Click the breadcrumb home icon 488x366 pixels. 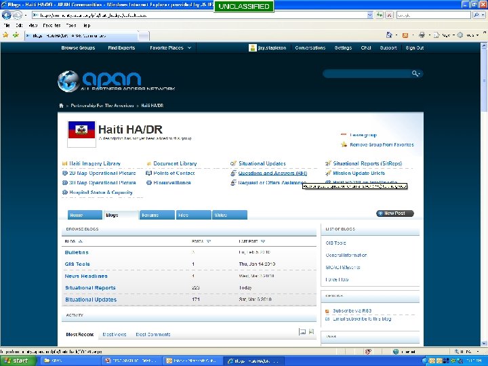click(61, 106)
